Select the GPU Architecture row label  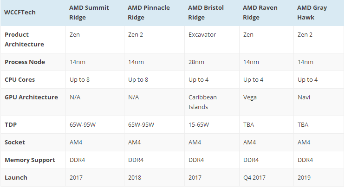click(x=31, y=97)
